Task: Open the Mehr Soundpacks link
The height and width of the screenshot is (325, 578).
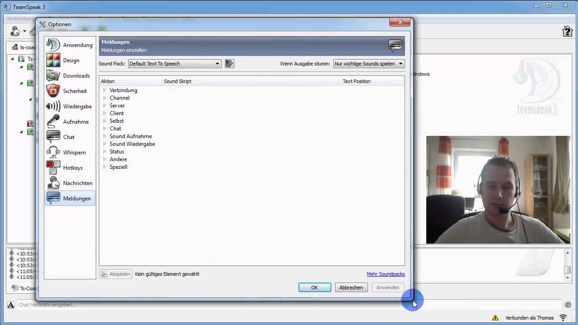Action: 386,274
